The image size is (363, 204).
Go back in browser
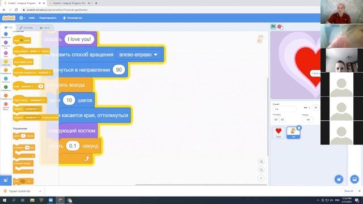[4, 10]
